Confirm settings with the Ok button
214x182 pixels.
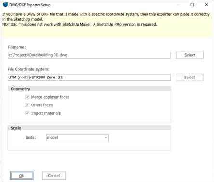click(x=22, y=176)
